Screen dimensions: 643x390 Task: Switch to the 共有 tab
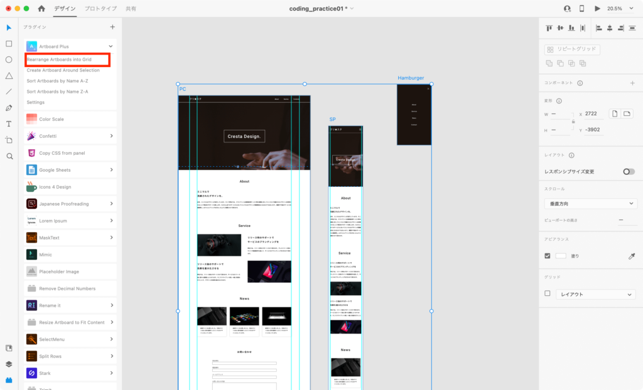coord(131,9)
